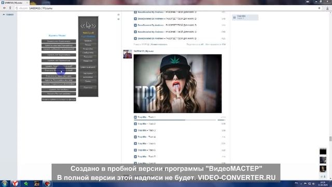Bookmark the page with the star icon

[320, 8]
